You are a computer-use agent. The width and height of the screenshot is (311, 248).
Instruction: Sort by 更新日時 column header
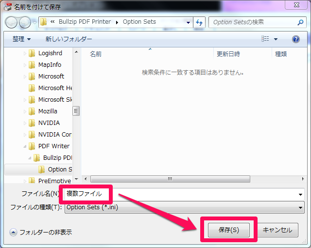click(228, 54)
